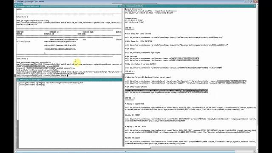The height and width of the screenshot is (153, 272).
Task: Focus the top-left terminal title bar
Action: tap(68, 6)
